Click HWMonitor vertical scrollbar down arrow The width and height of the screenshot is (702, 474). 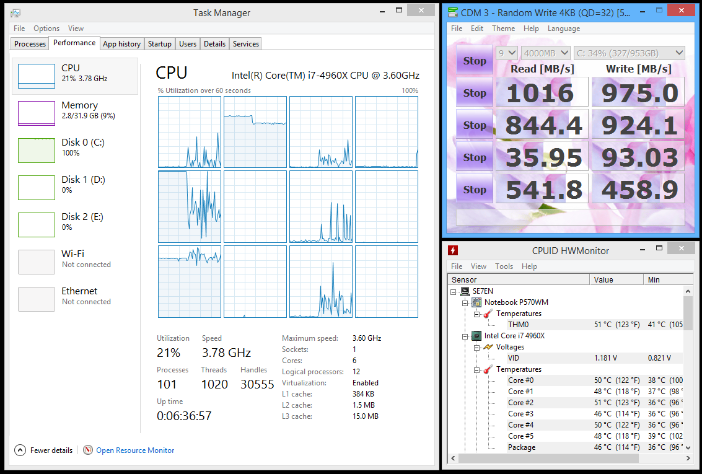(688, 447)
